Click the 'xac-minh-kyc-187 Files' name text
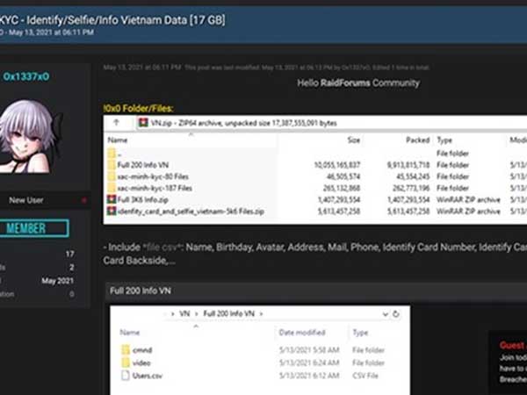Viewport: 527px width, 395px height. tap(155, 188)
